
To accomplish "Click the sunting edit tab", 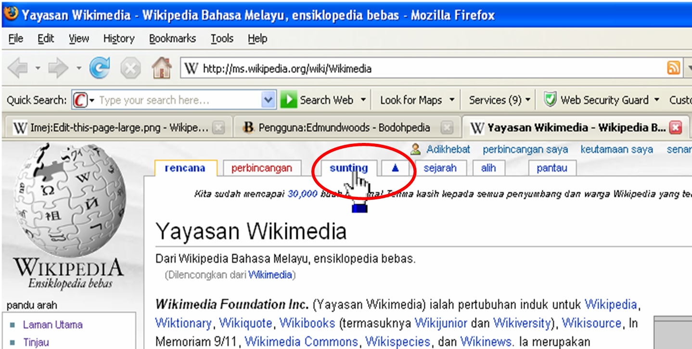I will [348, 168].
